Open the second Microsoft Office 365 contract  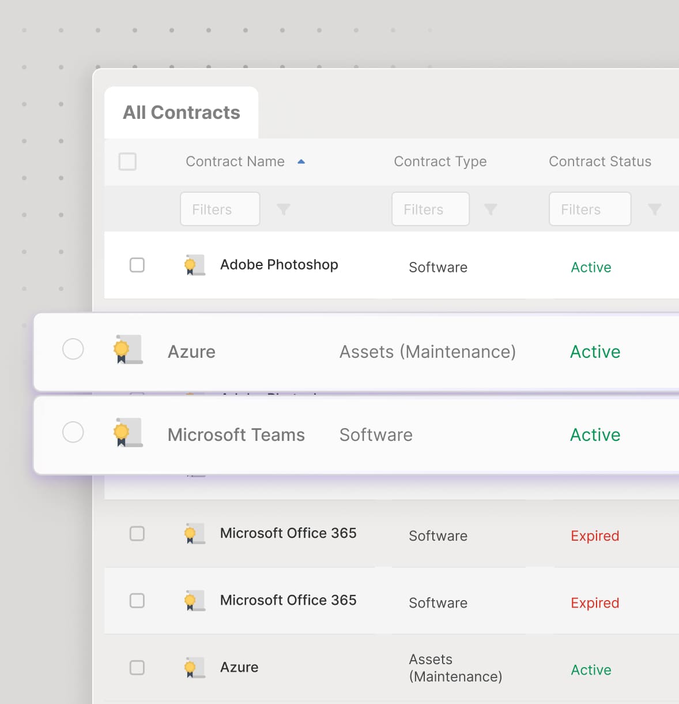(x=288, y=600)
